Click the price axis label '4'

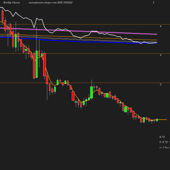click(160, 26)
